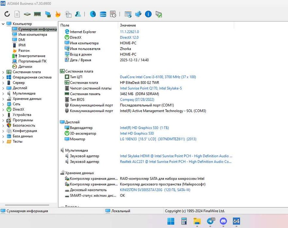Open Windows Start menu on taskbar
Image resolution: width=288 pixels, height=228 pixels.
click(171, 221)
